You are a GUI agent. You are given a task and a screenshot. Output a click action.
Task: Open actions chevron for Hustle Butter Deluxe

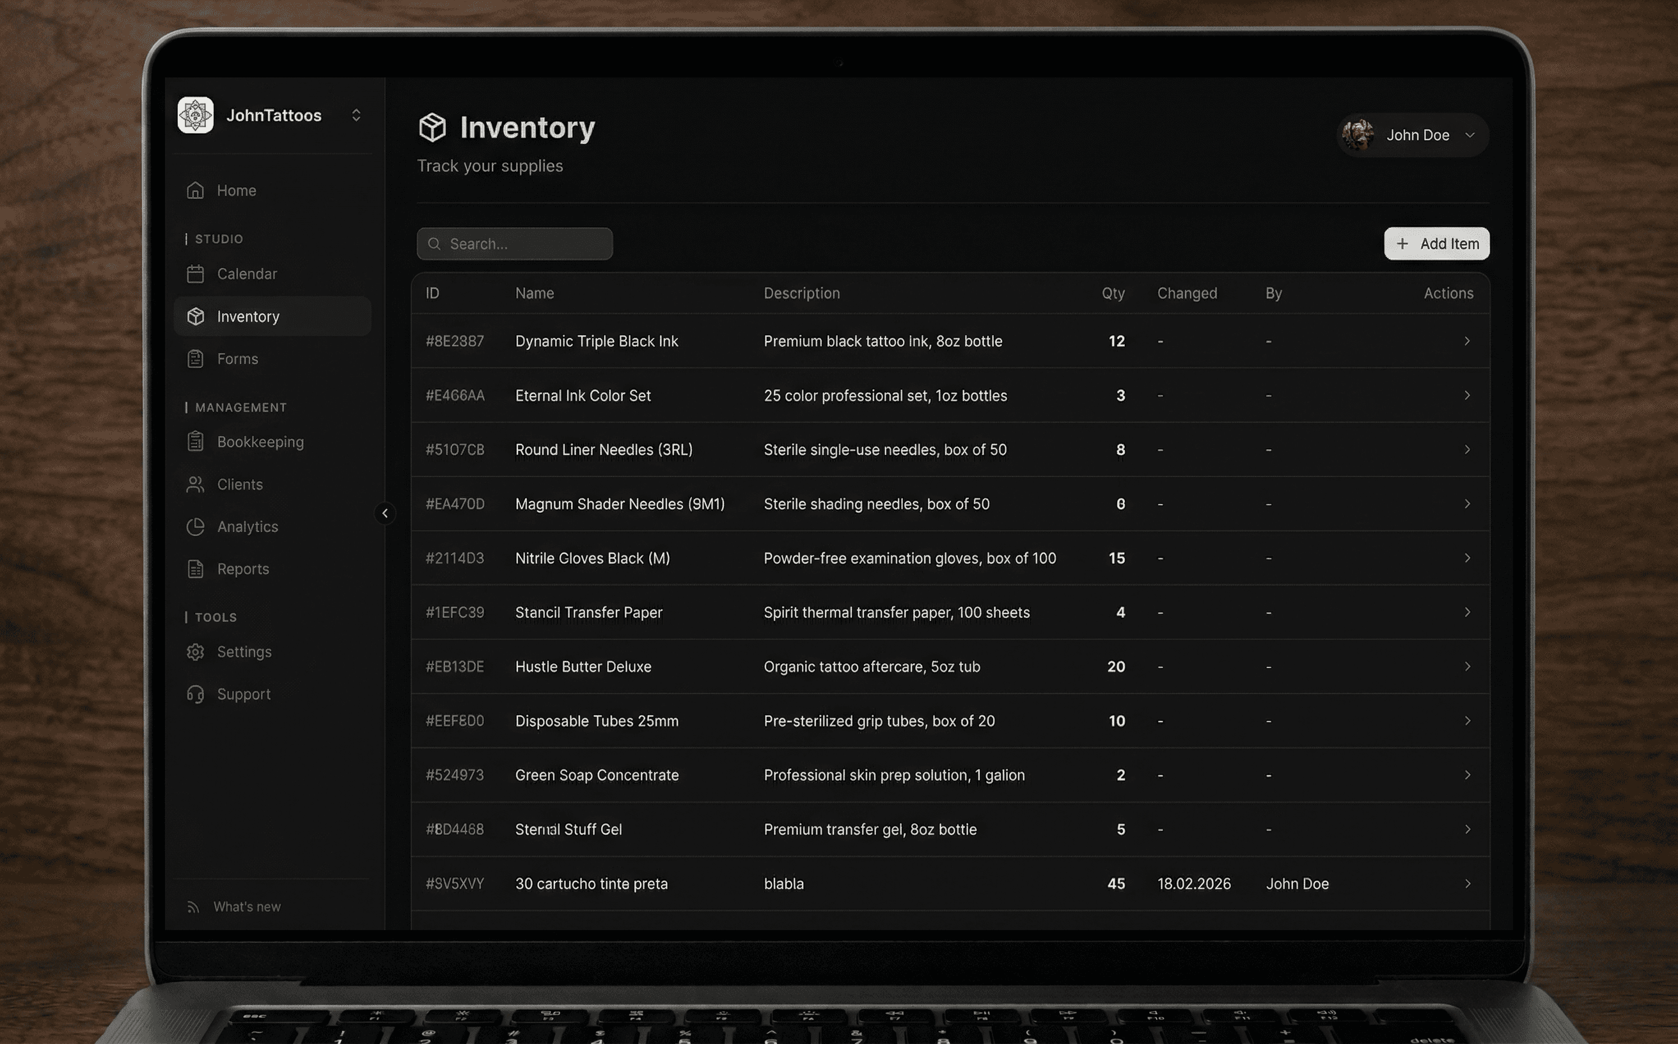point(1467,667)
